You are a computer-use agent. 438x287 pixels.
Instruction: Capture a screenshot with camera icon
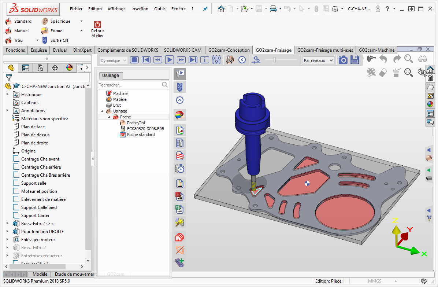pos(343,60)
